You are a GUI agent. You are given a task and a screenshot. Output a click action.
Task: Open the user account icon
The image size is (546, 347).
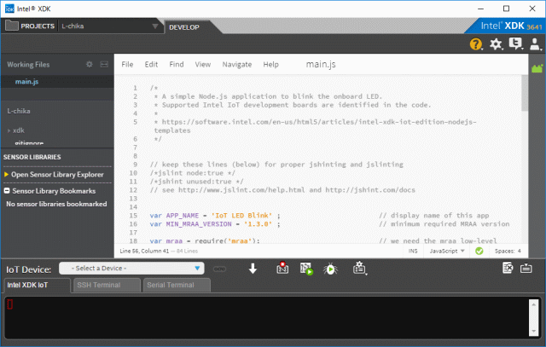click(535, 44)
